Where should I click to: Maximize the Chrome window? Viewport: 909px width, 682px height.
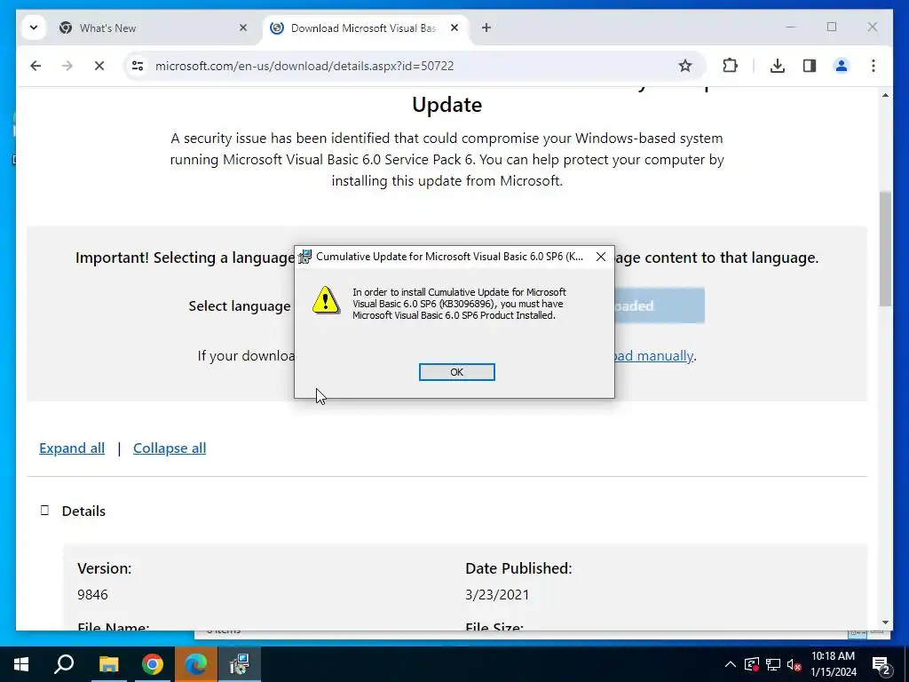[831, 28]
